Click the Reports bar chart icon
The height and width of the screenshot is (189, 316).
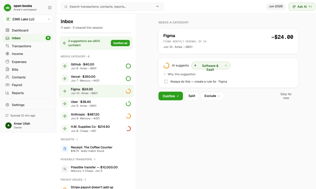pos(7,93)
